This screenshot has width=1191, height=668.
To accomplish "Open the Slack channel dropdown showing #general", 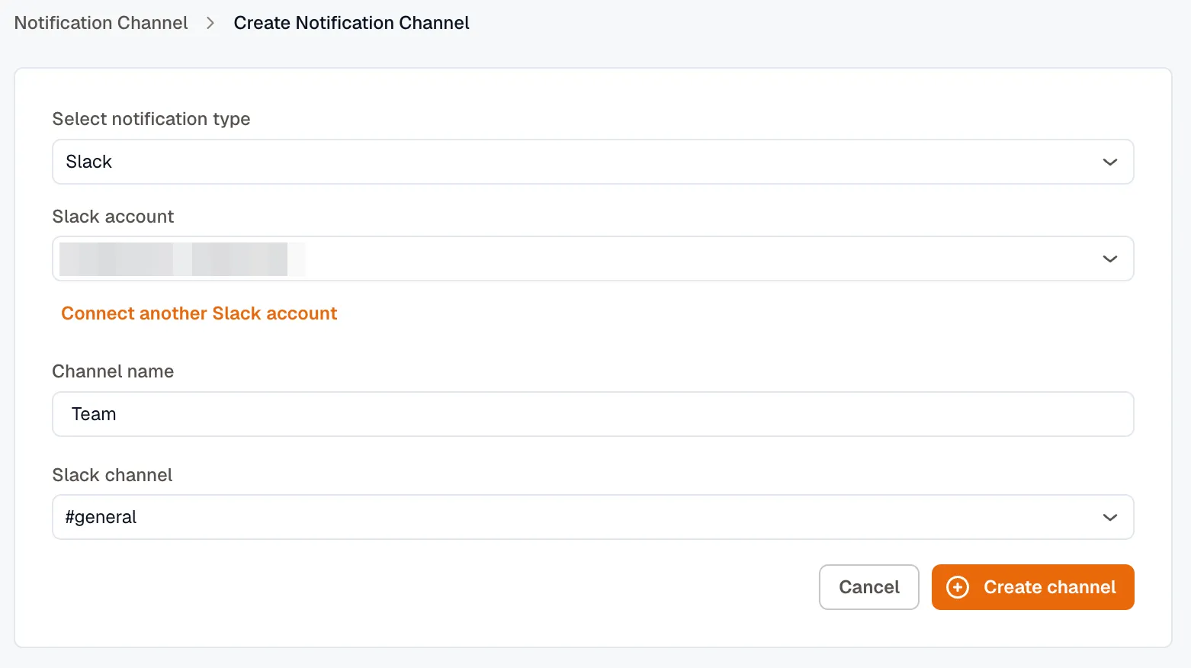I will point(593,517).
